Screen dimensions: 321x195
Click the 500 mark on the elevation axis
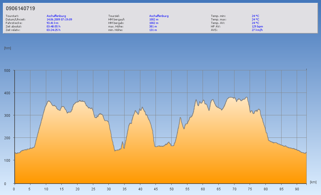(x=7, y=70)
